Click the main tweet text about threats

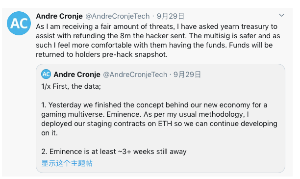coord(158,40)
